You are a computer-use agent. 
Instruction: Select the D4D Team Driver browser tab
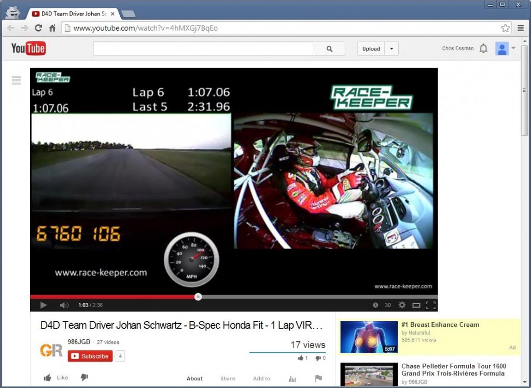coord(73,14)
